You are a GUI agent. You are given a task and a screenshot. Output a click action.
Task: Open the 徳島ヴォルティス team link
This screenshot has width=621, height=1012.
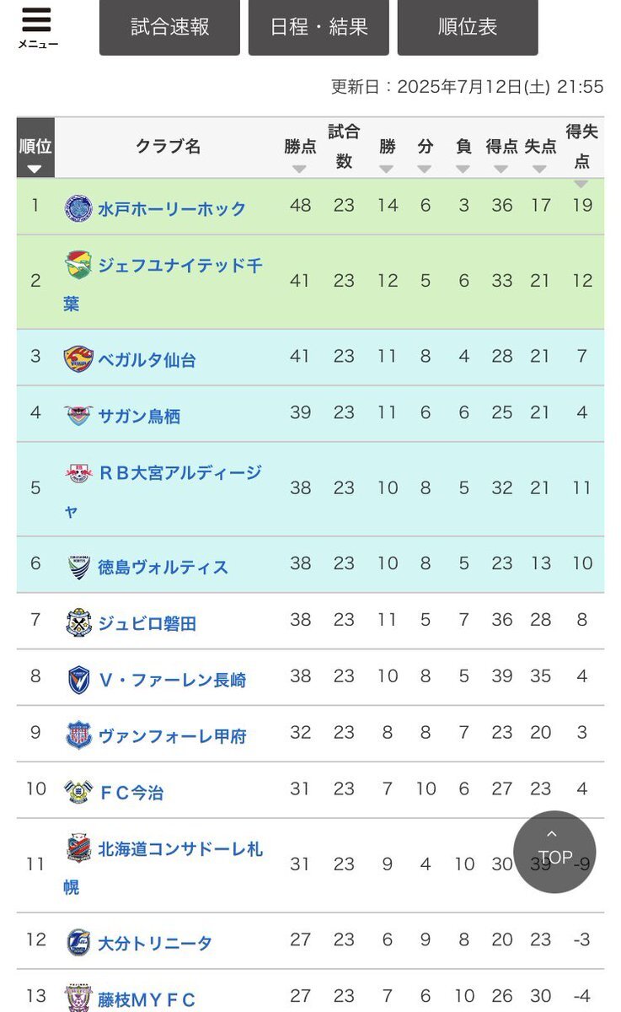click(x=163, y=568)
